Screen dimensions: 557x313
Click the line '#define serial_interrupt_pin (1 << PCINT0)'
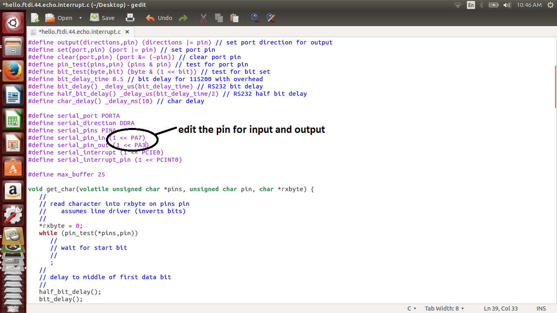(105, 160)
